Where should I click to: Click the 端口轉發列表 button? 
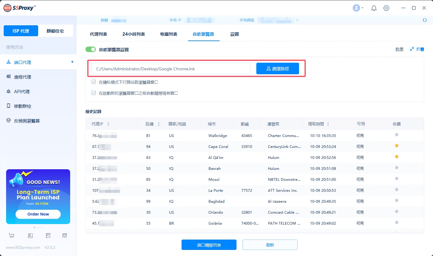coord(209,245)
